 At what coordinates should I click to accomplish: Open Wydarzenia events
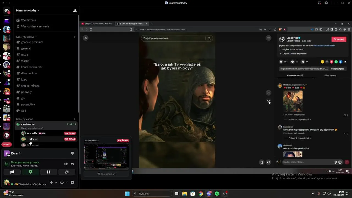[28, 20]
